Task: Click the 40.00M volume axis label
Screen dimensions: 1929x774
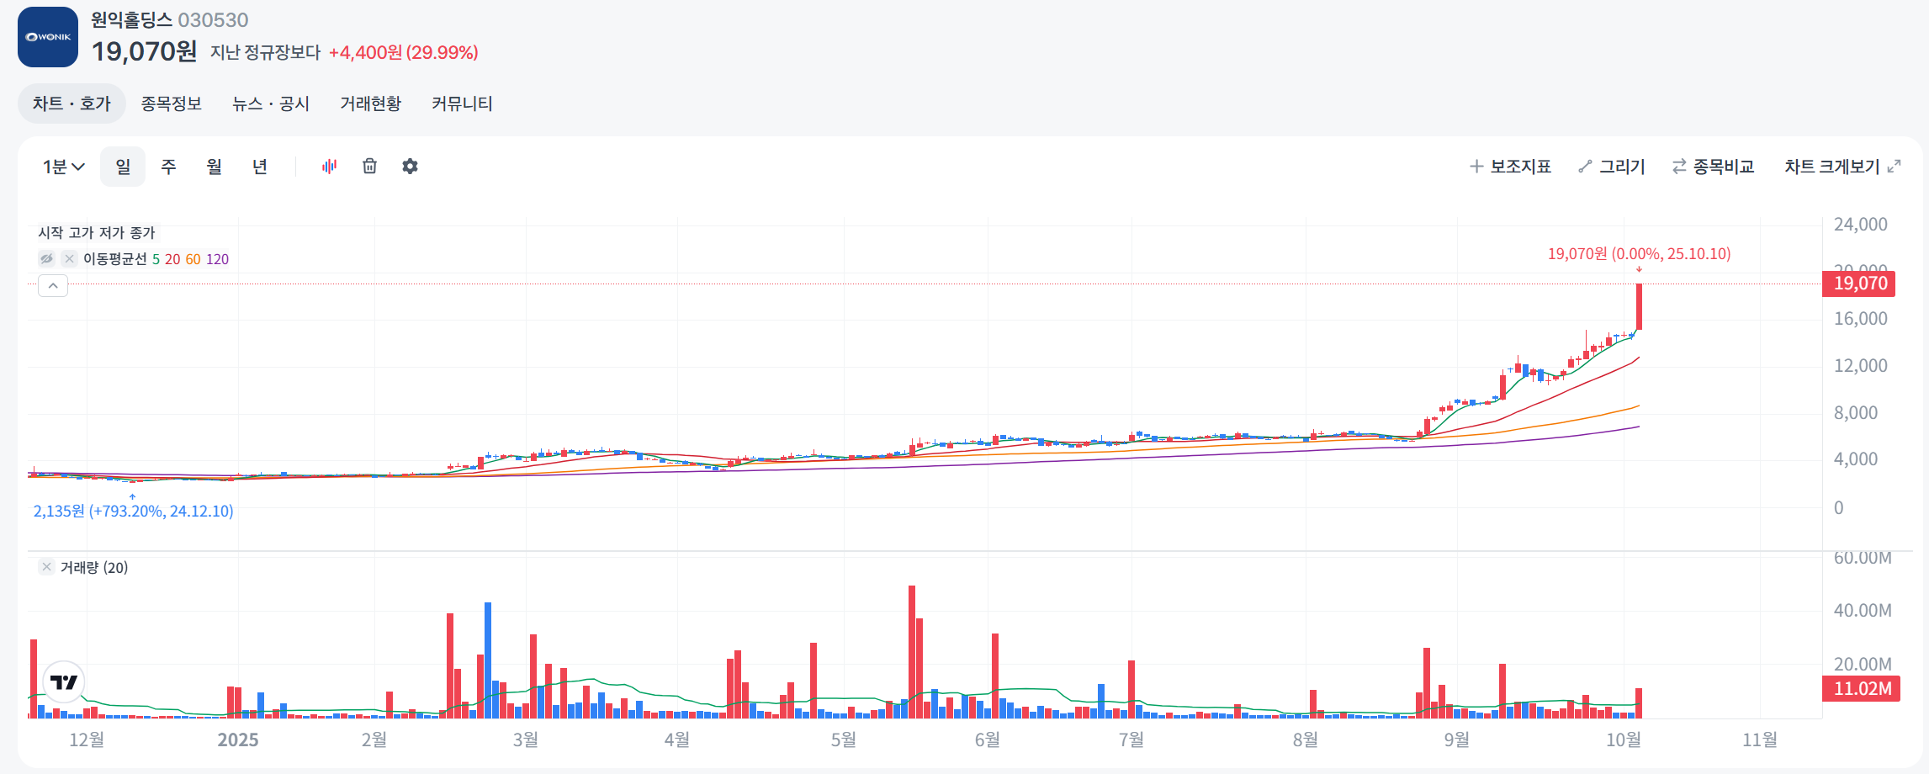Action: coord(1863,610)
